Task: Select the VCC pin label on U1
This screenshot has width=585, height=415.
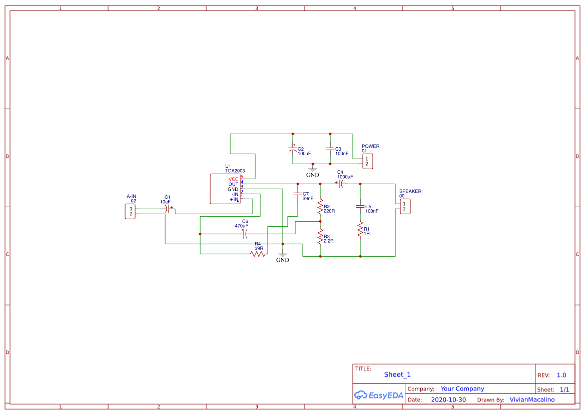Action: tap(233, 180)
